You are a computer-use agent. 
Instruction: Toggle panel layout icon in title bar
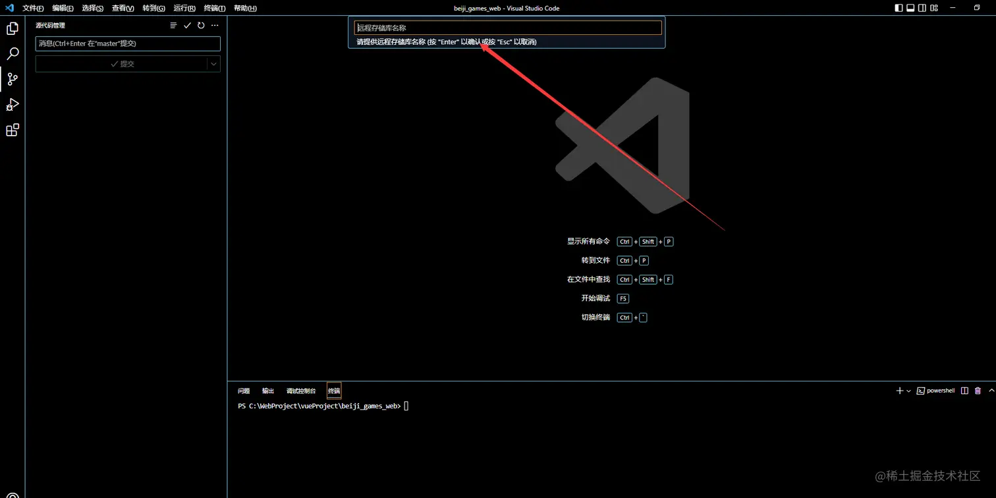910,8
